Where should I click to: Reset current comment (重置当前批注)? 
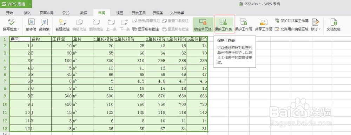[175, 21]
